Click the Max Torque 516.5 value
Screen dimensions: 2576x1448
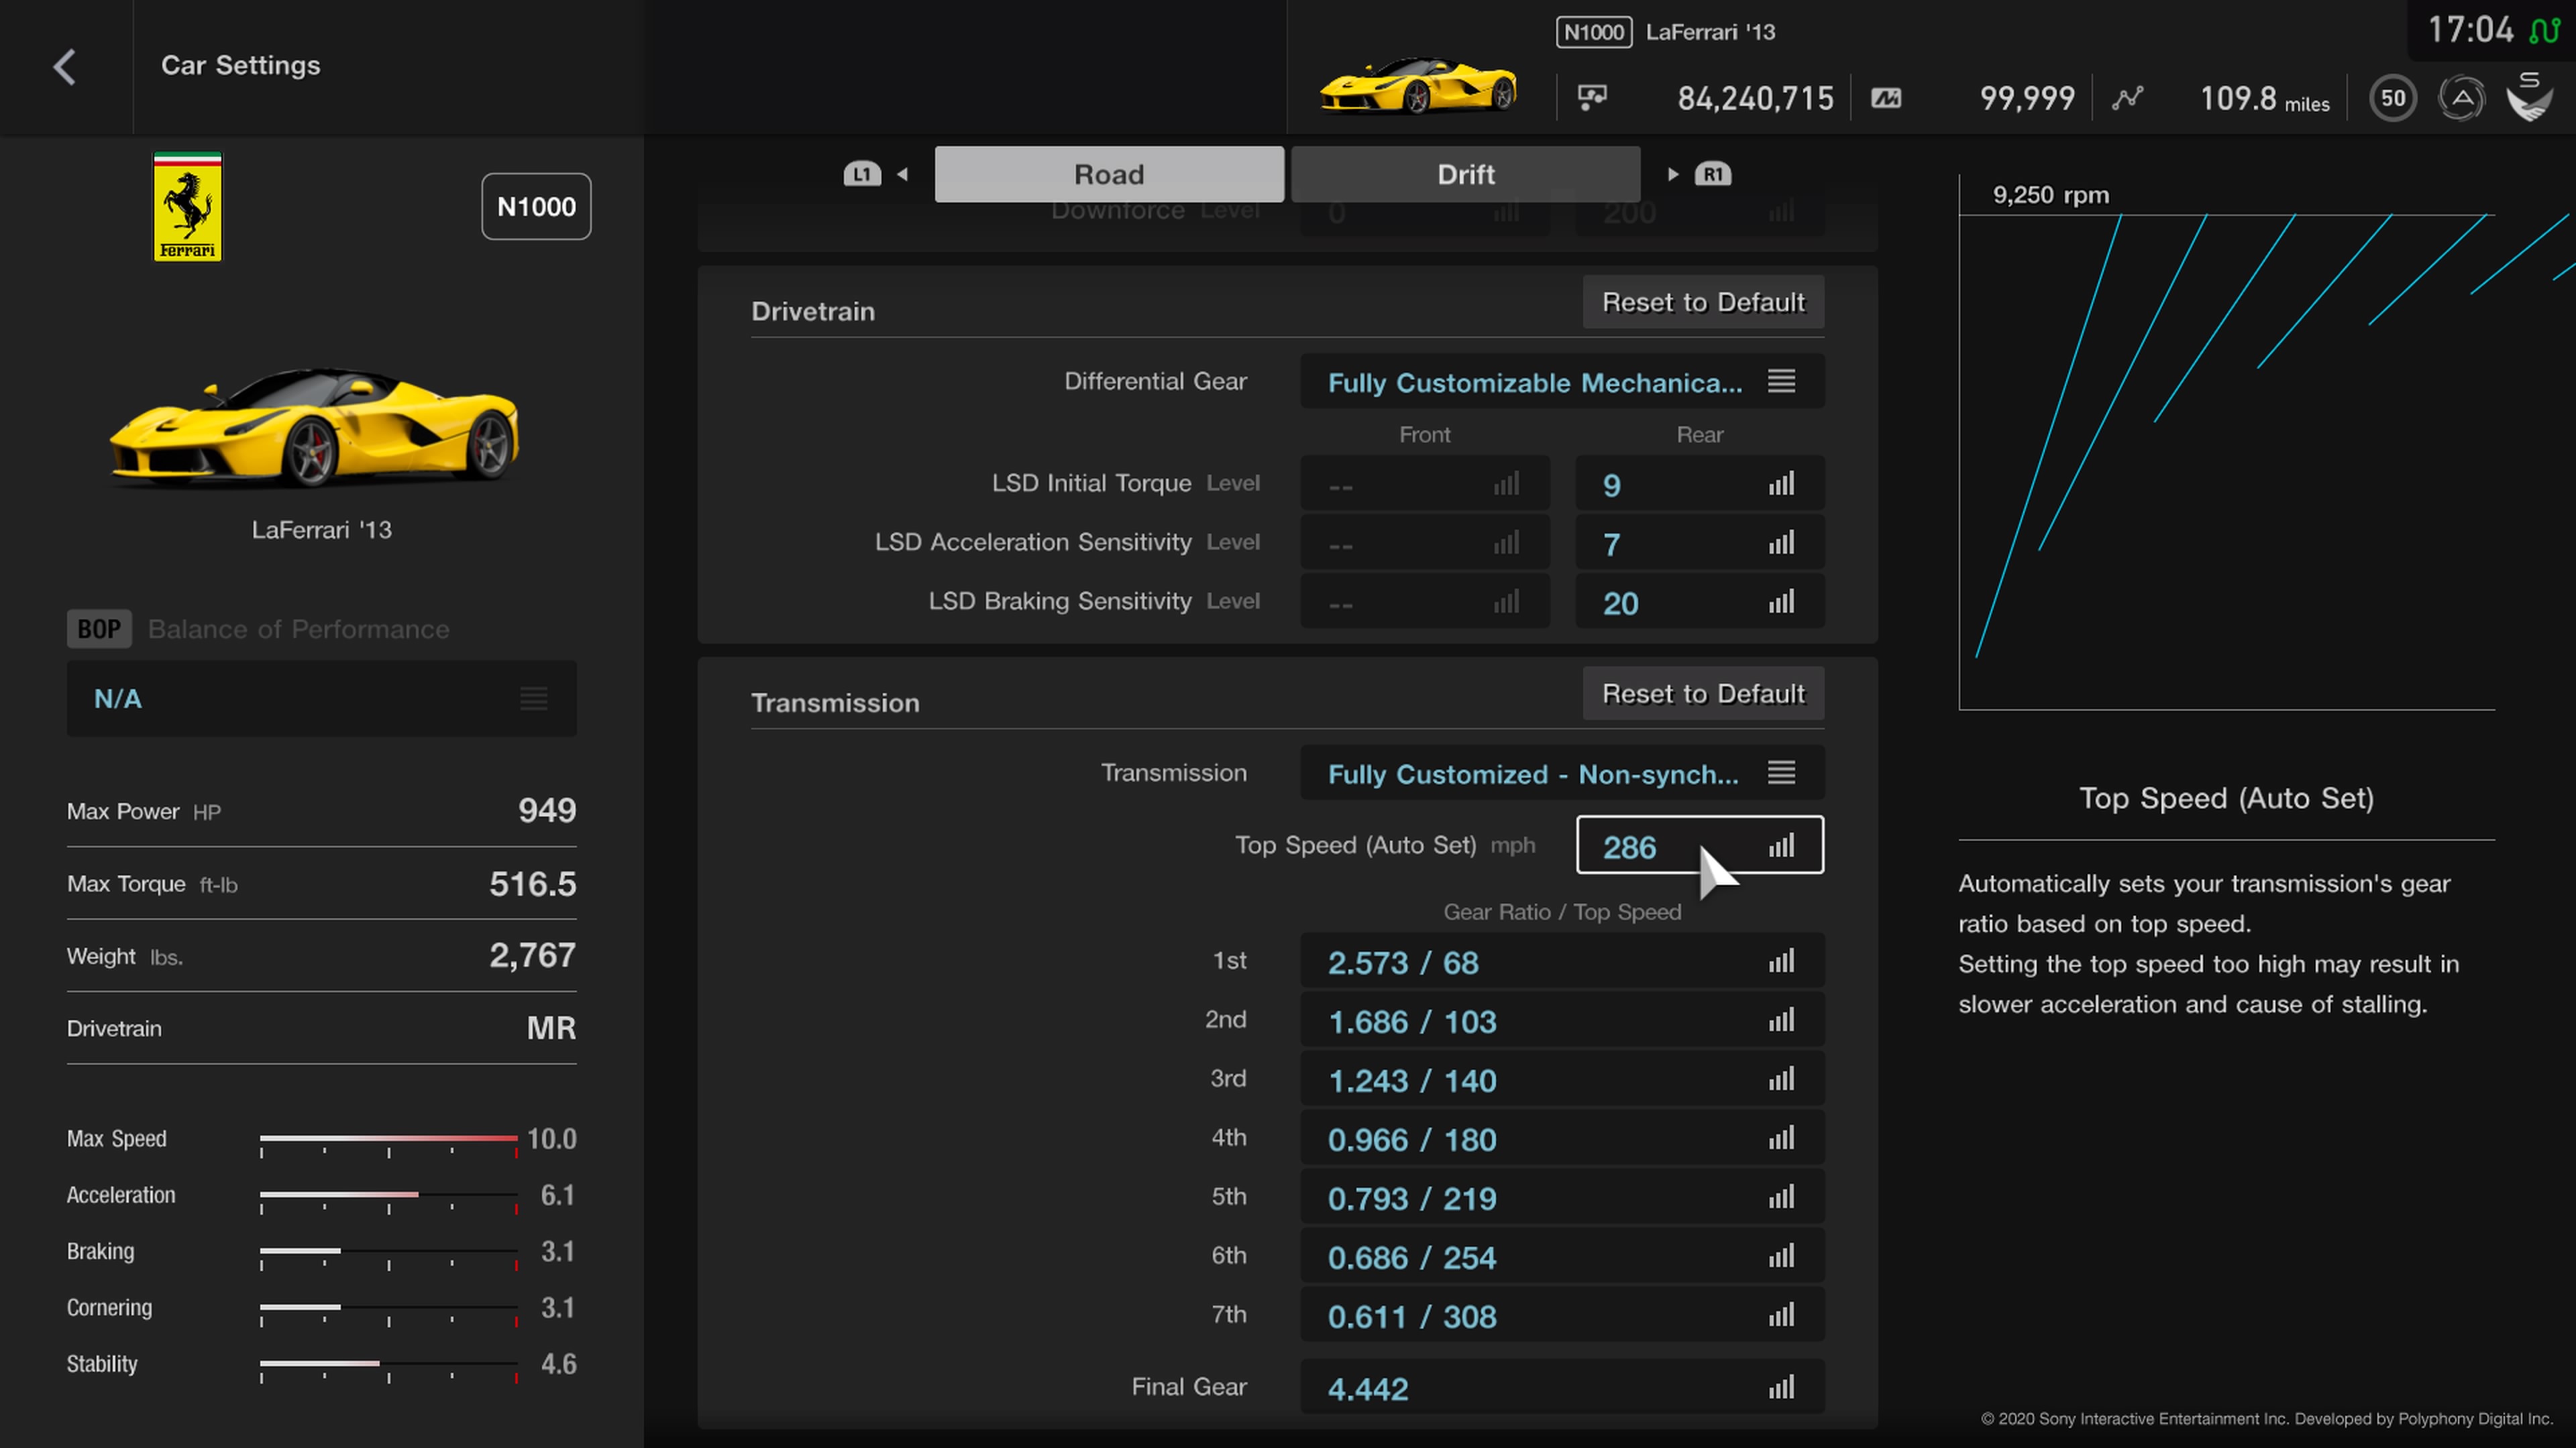tap(532, 884)
